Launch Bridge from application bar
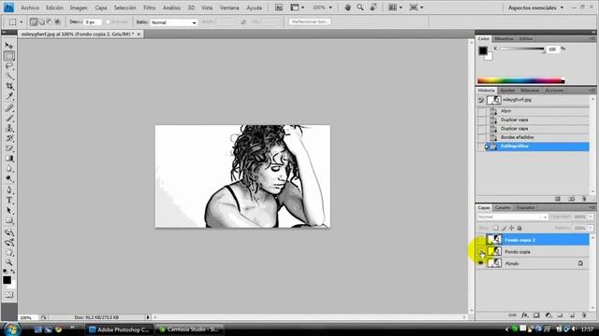599x336 pixels. point(279,7)
